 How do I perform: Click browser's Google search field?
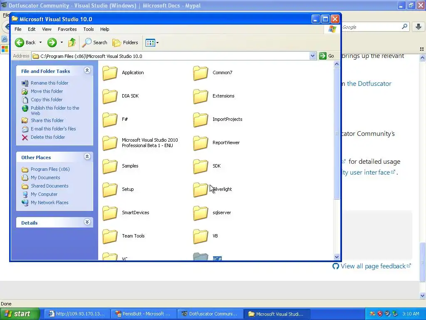point(371,27)
